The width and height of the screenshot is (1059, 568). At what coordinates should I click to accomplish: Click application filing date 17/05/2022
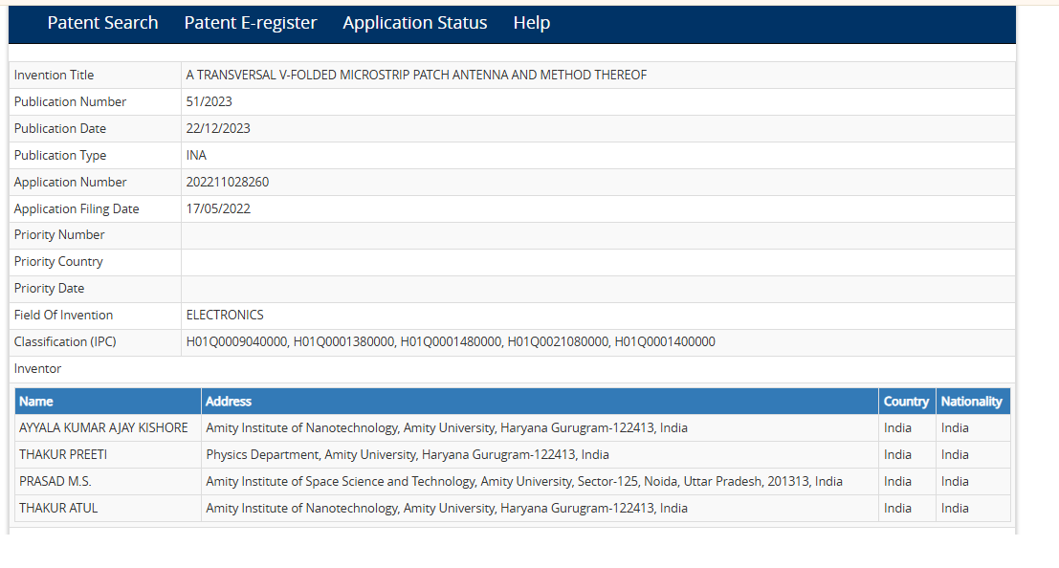coord(218,208)
